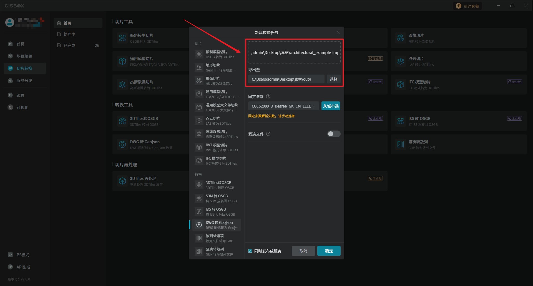Screen dimensions: 533x286
Task: Select the 散列转紧凑 icon
Action: click(199, 238)
